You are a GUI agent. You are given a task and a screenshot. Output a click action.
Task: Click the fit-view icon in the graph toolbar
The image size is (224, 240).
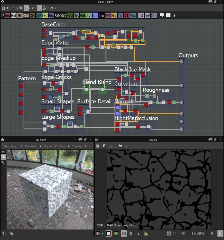4,8
